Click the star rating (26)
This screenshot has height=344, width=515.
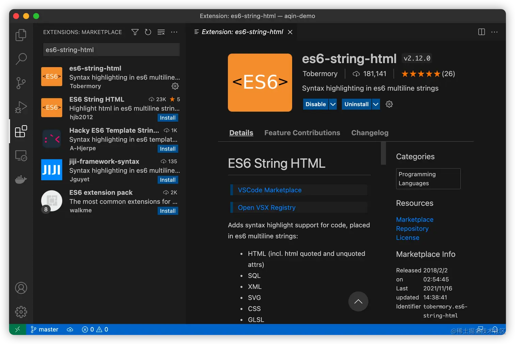click(x=428, y=74)
